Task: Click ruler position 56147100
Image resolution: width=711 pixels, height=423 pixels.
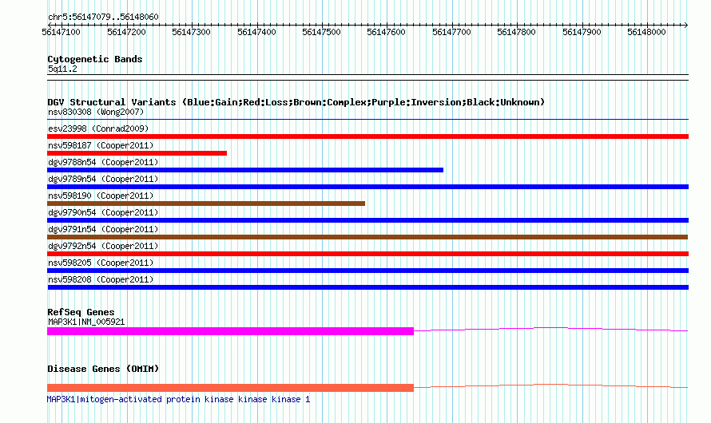Action: [x=62, y=32]
